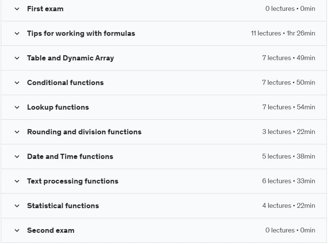Expand Table and Dynamic Array chevron
The height and width of the screenshot is (244, 328).
coord(17,58)
